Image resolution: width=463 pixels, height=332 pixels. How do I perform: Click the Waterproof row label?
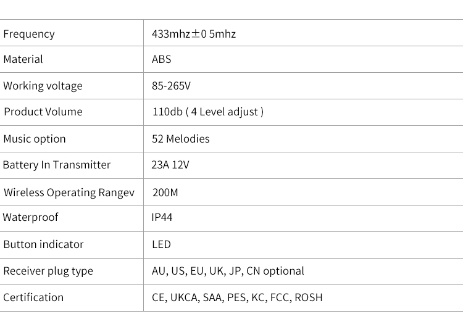pos(31,217)
